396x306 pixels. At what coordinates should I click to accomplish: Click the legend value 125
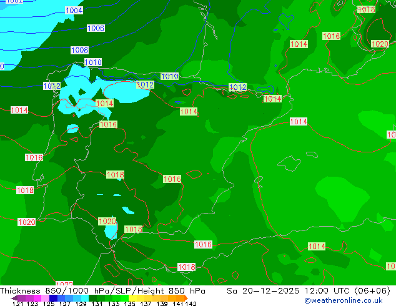[49, 304]
